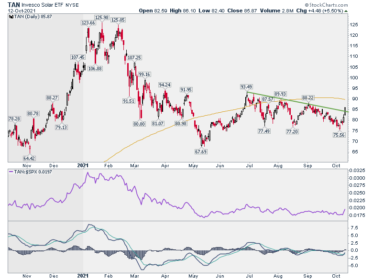Click the 75.56 October low label
373x280 pixels.
pyautogui.click(x=339, y=135)
